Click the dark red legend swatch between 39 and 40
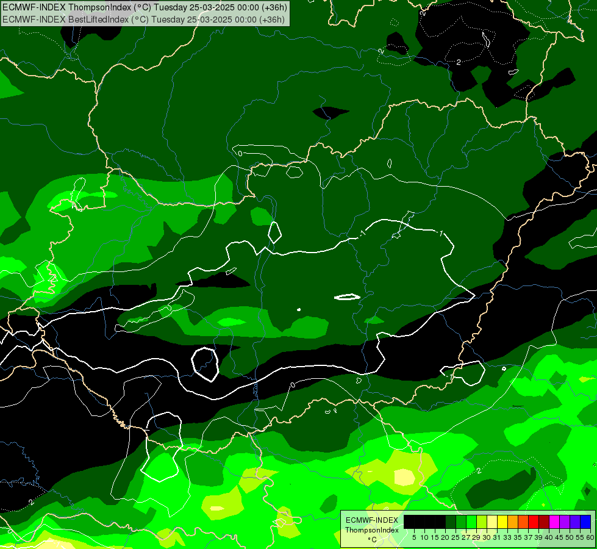The width and height of the screenshot is (597, 549). tap(544, 522)
